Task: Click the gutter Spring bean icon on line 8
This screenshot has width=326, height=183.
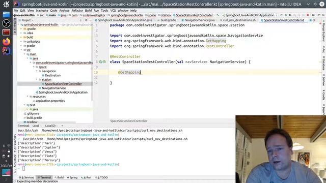Action: click(100, 62)
